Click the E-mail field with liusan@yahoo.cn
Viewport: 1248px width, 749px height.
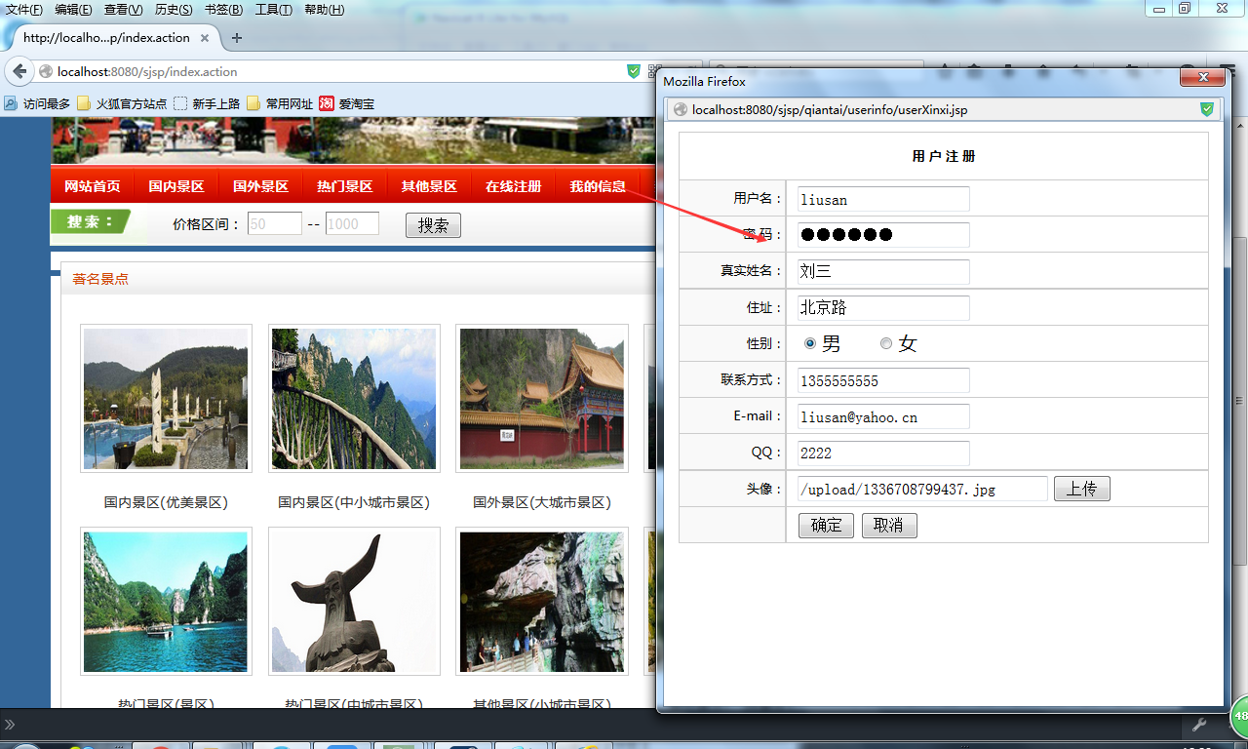coord(883,416)
